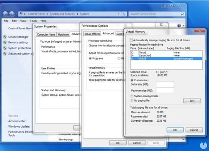
Task: Select the Custom size radio button
Action: tap(132, 80)
